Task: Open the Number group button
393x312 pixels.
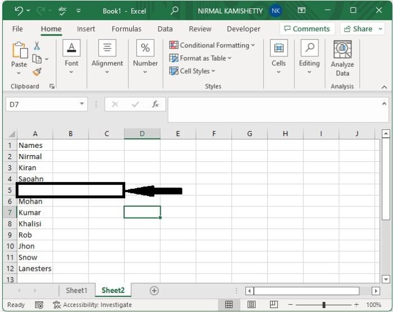Action: [145, 57]
